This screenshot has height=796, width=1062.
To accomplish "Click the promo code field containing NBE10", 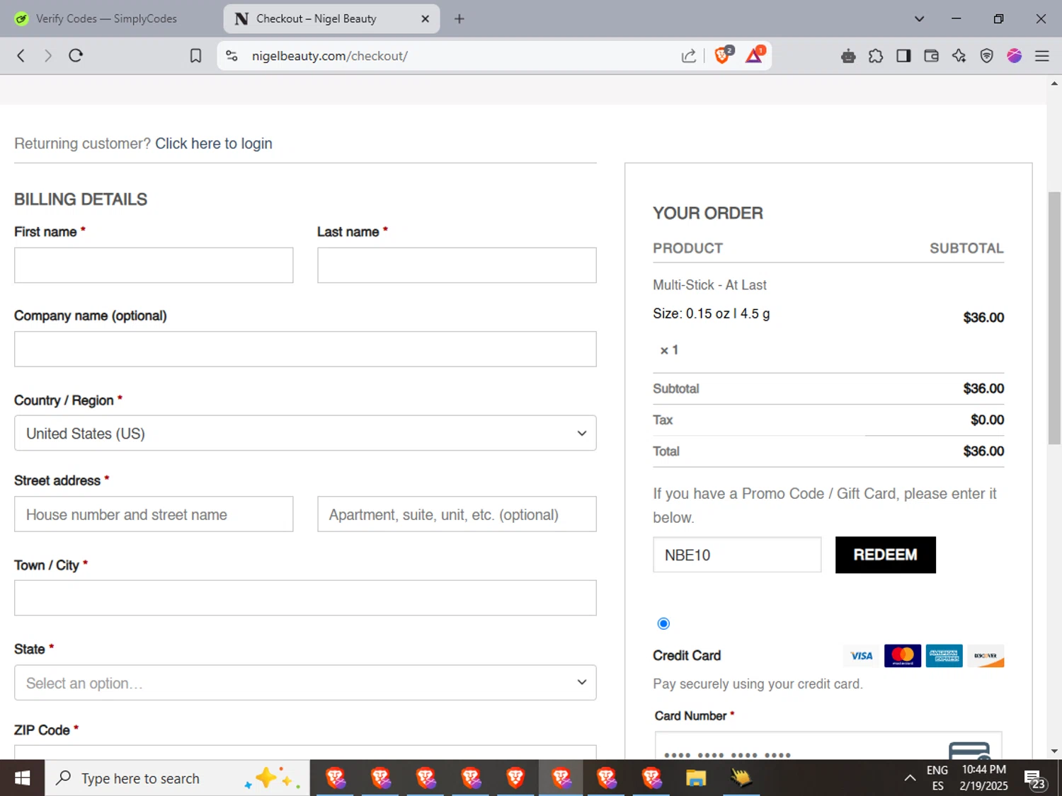I will point(737,555).
